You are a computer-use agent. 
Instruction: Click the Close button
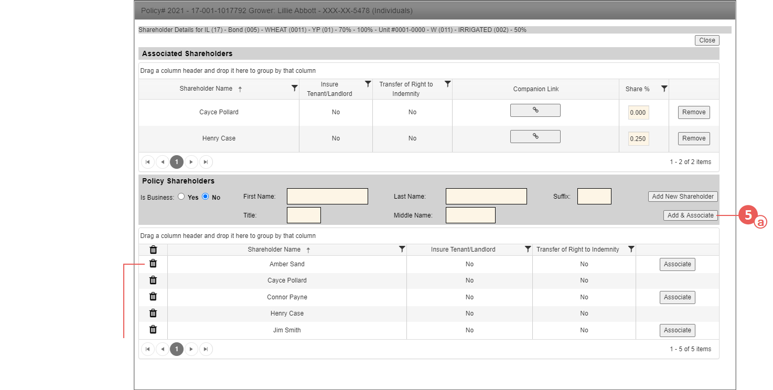707,40
